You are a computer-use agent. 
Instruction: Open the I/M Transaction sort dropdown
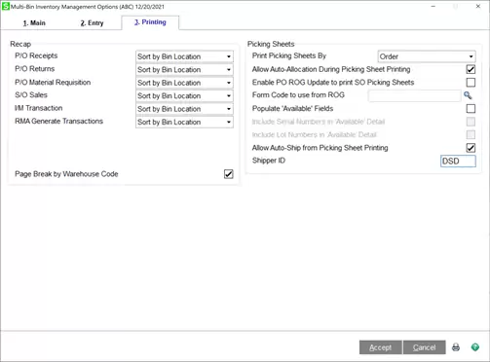(x=184, y=109)
